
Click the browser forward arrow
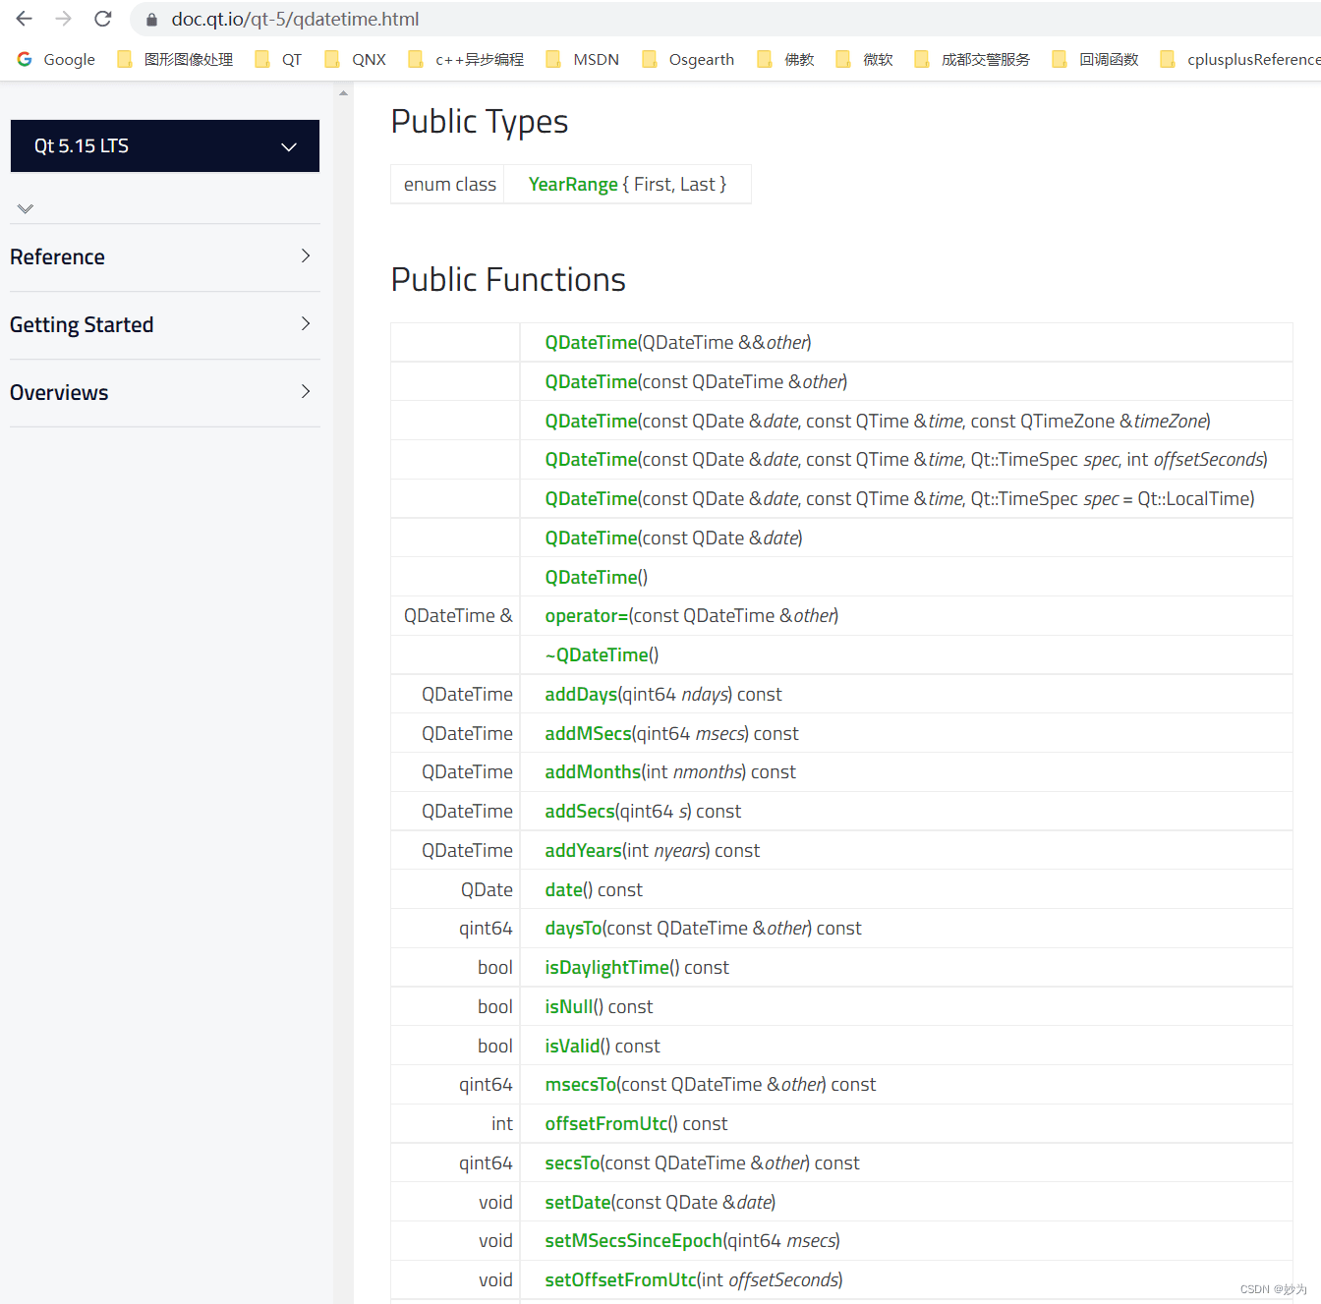click(x=64, y=19)
